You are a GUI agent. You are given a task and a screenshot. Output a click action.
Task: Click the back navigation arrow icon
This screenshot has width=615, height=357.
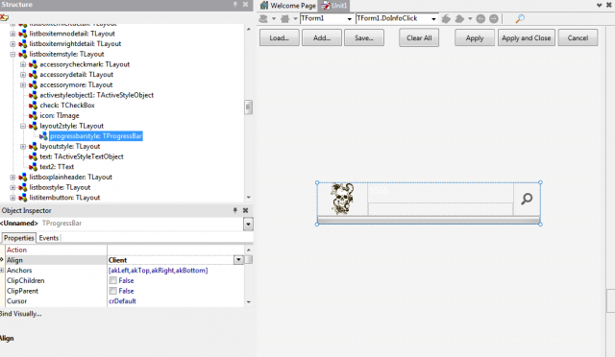480,18
